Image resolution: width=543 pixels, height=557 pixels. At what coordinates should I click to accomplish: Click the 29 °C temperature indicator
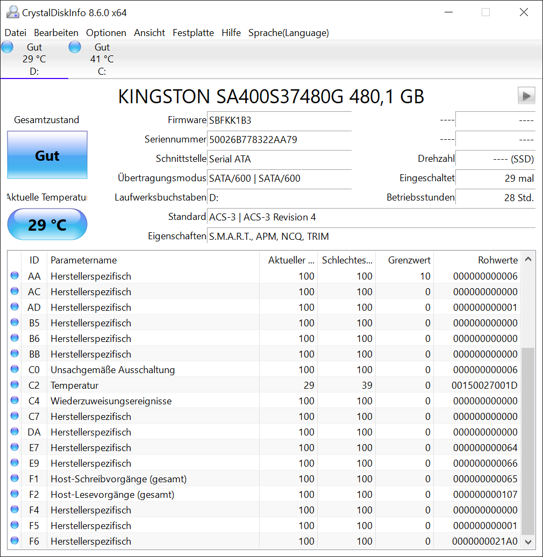(x=47, y=224)
